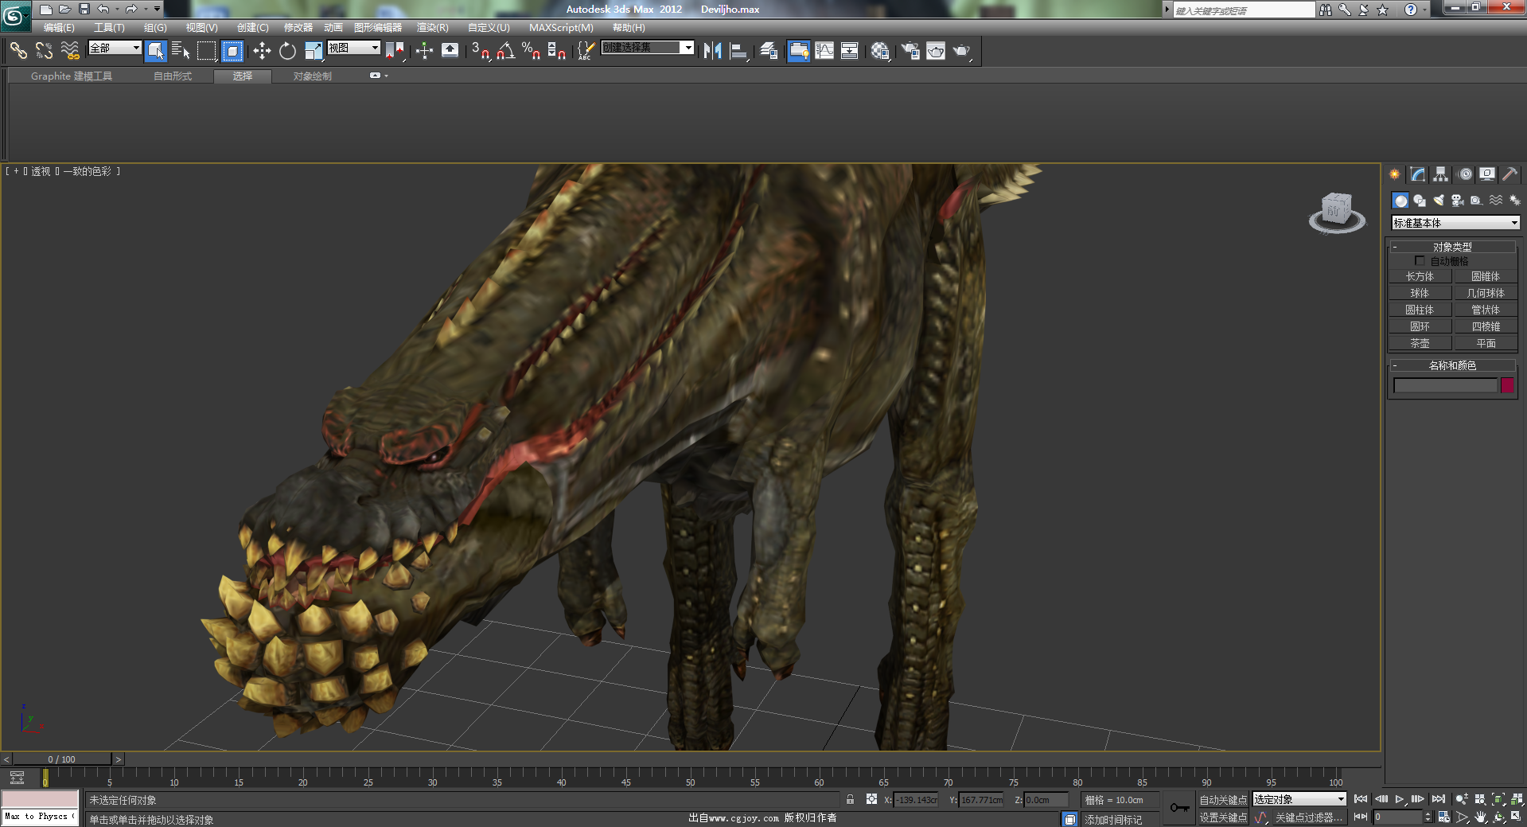Open reference coordinate system dropdown 视图
Viewport: 1527px width, 827px height.
click(x=354, y=48)
